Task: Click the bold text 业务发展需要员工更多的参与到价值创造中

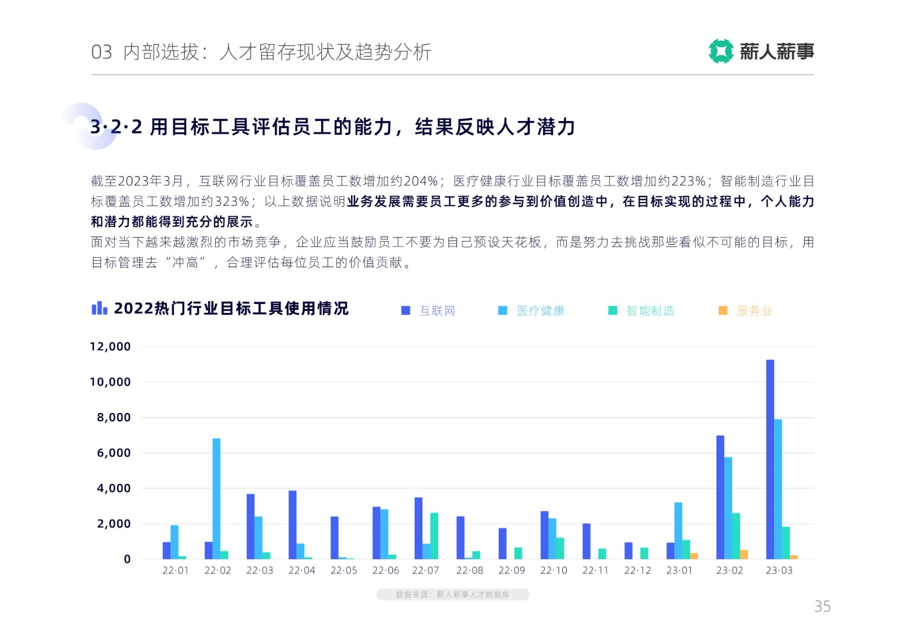Action: tap(477, 202)
